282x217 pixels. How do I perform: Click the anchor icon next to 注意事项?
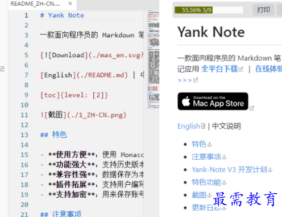pyautogui.click(x=224, y=158)
